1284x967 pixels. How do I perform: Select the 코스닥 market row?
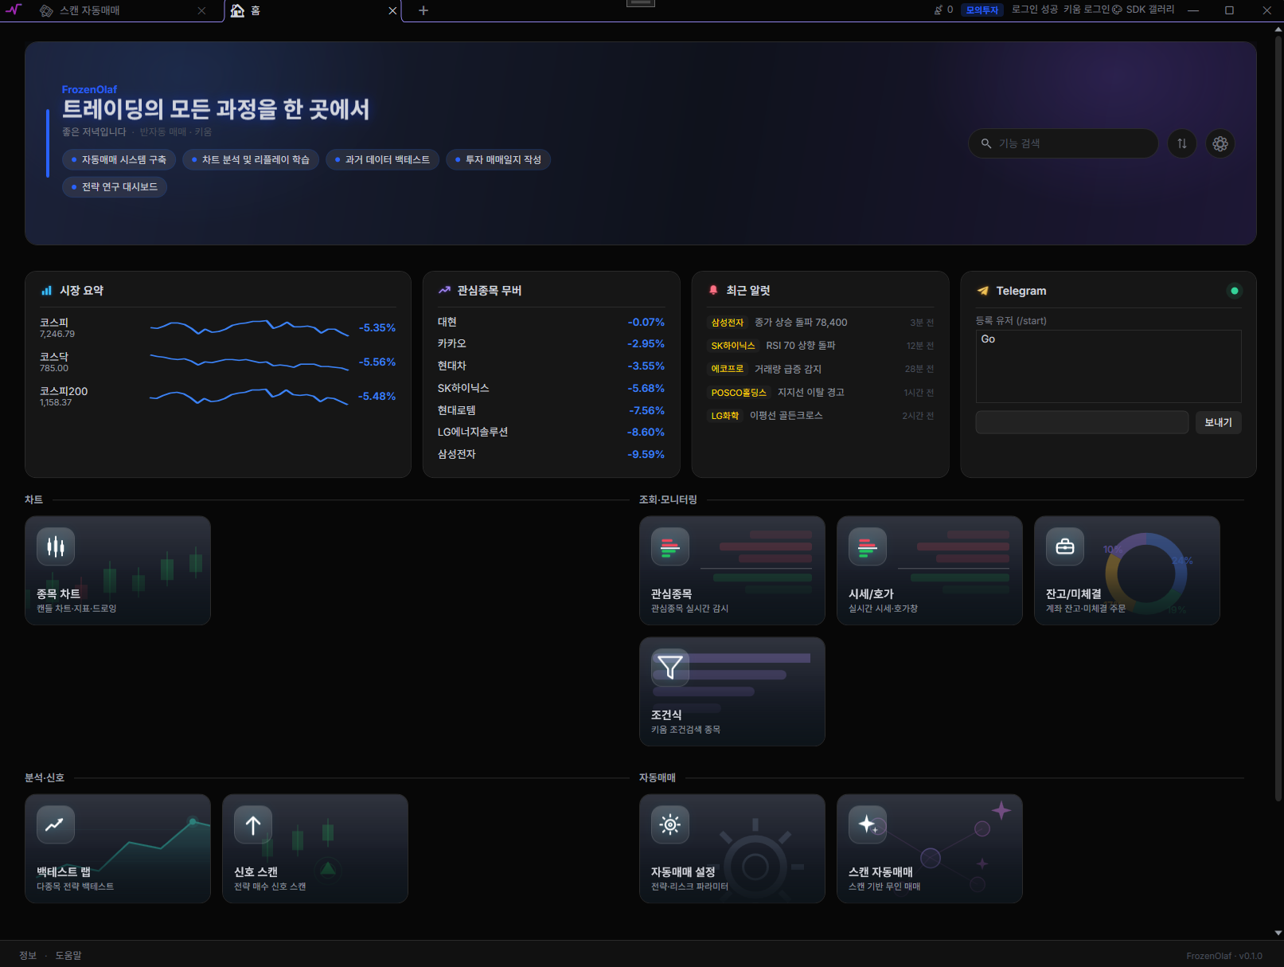click(x=217, y=362)
